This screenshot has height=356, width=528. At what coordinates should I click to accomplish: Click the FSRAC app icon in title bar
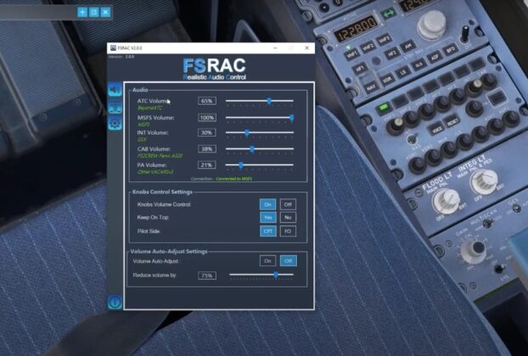[x=114, y=48]
